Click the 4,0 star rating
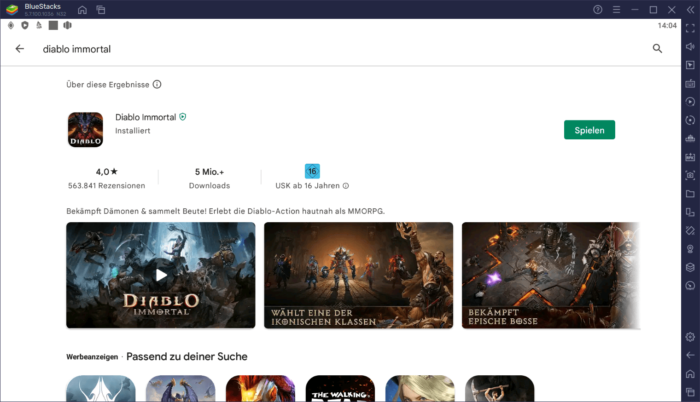 click(107, 172)
